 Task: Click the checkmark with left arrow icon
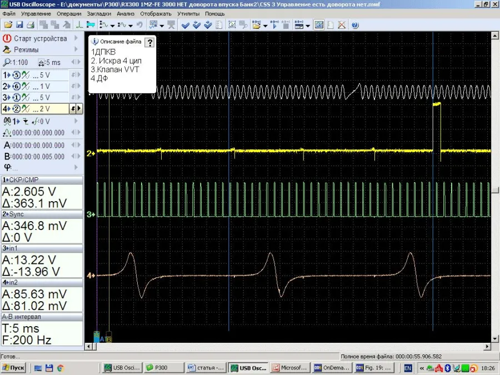[x=197, y=25]
